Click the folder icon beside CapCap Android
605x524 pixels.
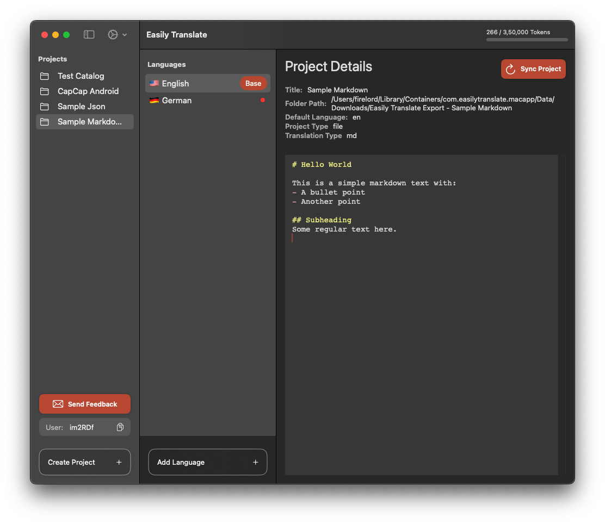(45, 91)
